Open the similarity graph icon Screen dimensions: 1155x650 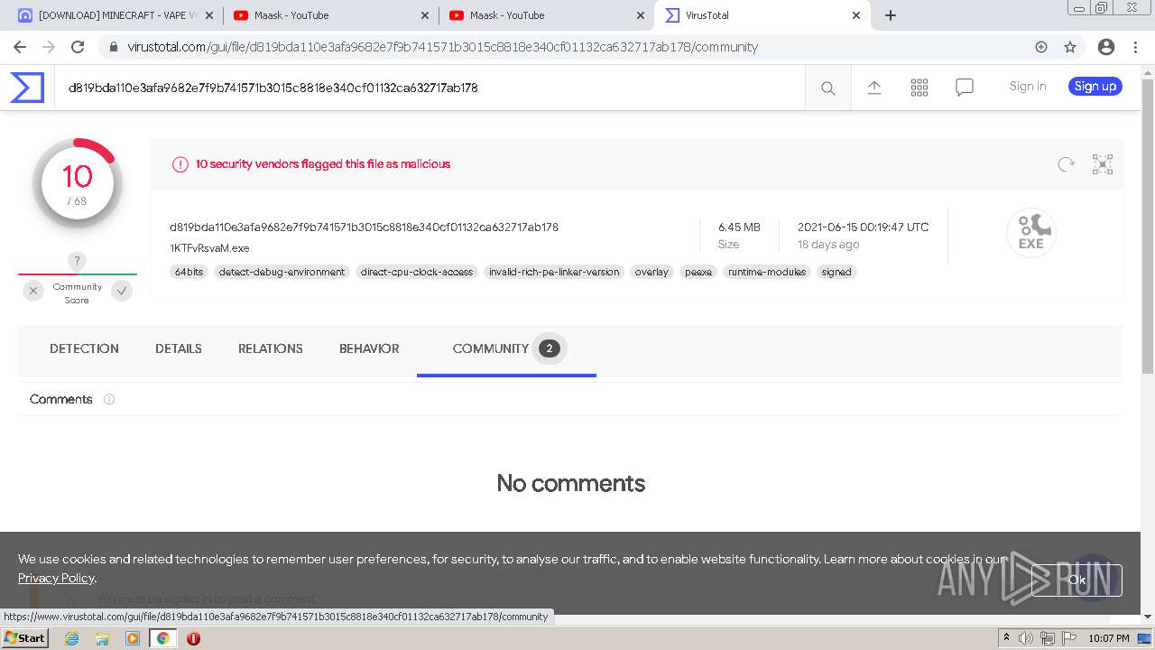(1103, 164)
